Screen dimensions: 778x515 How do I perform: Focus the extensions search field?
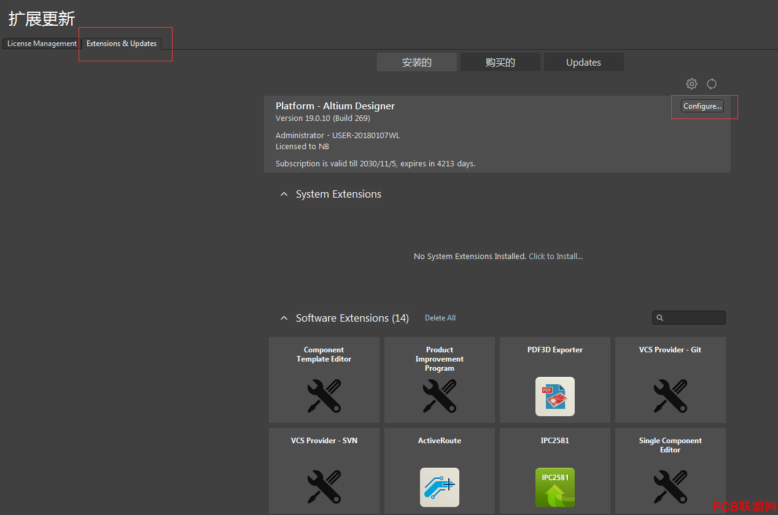(689, 318)
